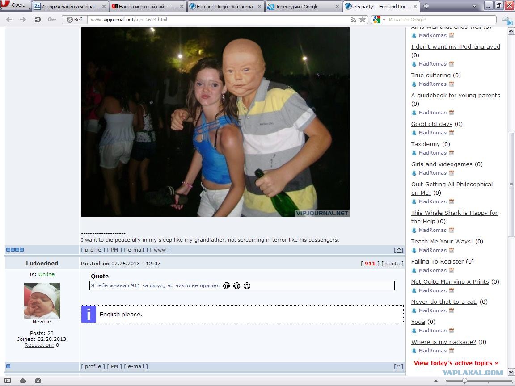Open Ludoedoed's Reputation link
This screenshot has height=386, width=515.
click(39, 345)
